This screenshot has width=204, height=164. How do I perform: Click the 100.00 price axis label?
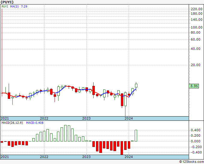[x=196, y=27]
